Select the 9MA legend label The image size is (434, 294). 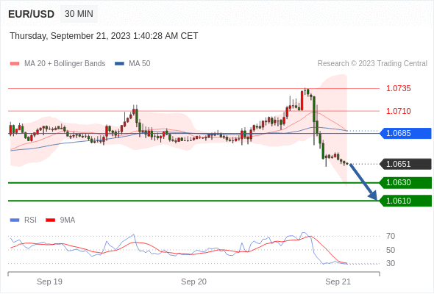[68, 220]
